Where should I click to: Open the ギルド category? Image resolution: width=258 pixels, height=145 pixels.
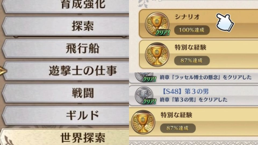coord(66,115)
